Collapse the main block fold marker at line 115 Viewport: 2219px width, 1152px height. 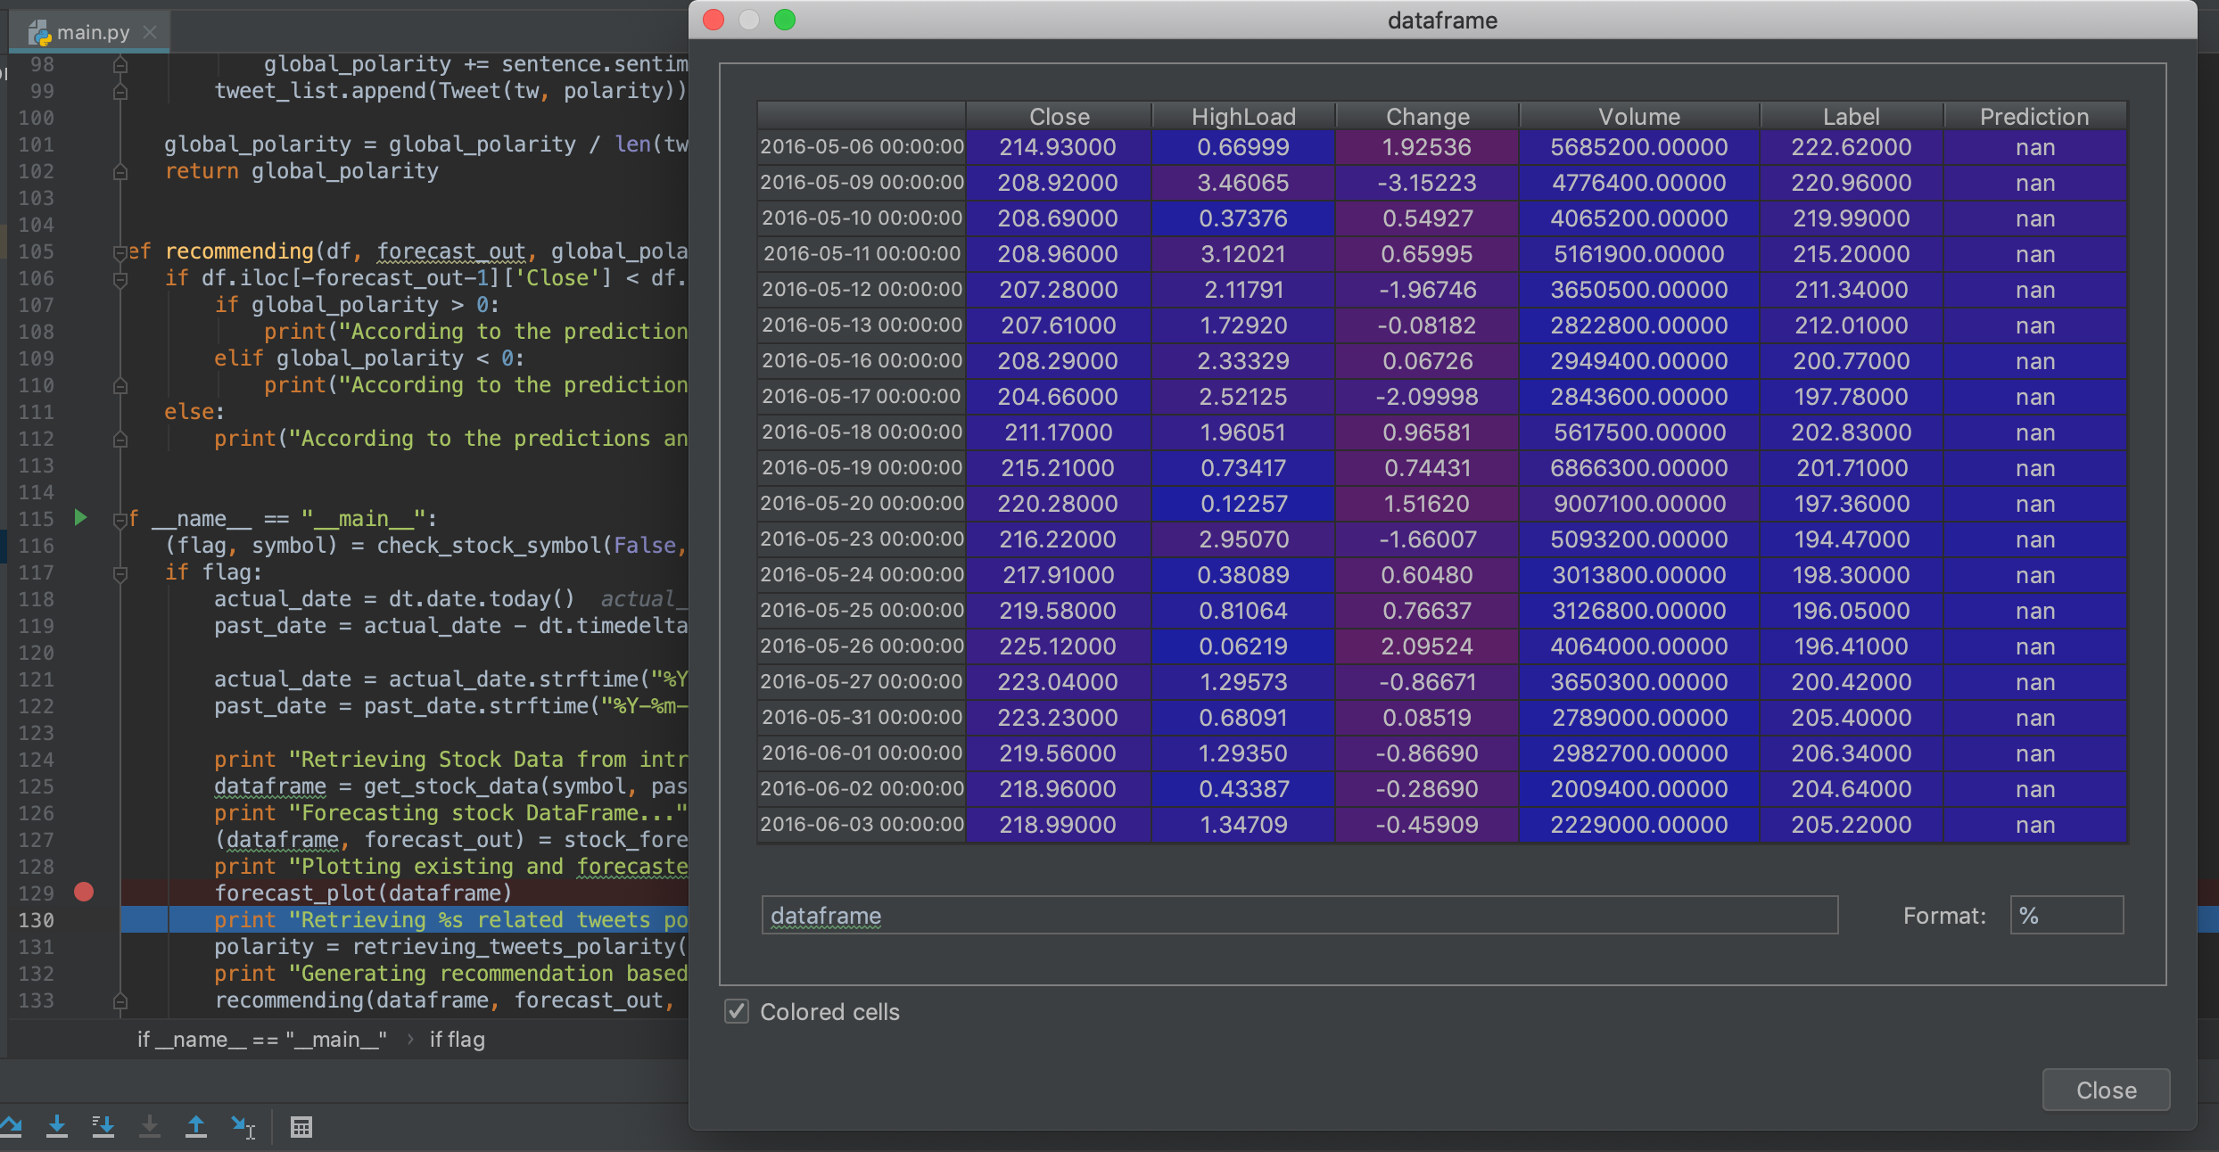pyautogui.click(x=120, y=520)
